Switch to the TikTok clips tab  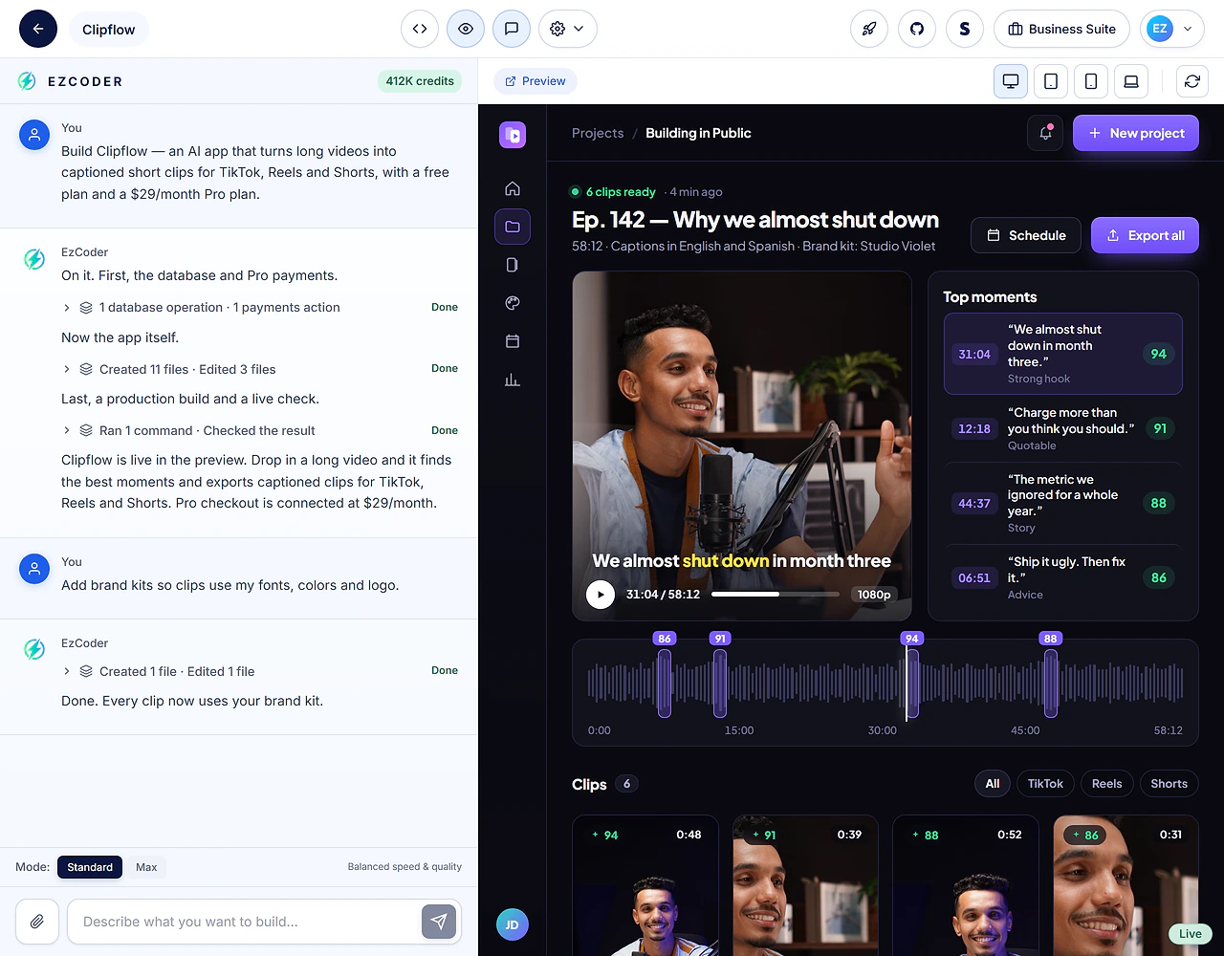pyautogui.click(x=1045, y=784)
